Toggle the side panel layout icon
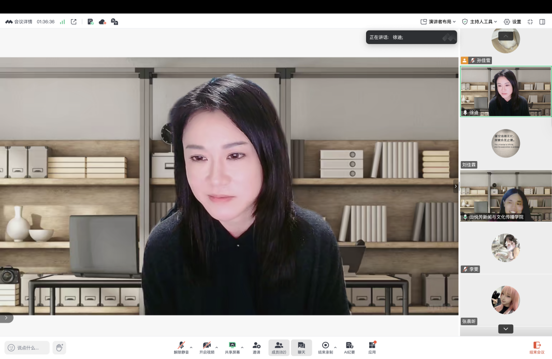Image resolution: width=552 pixels, height=359 pixels. [x=542, y=22]
